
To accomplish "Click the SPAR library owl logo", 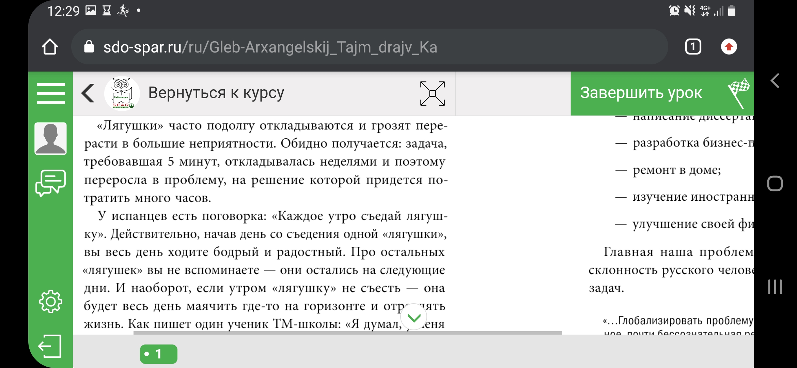I will 122,93.
